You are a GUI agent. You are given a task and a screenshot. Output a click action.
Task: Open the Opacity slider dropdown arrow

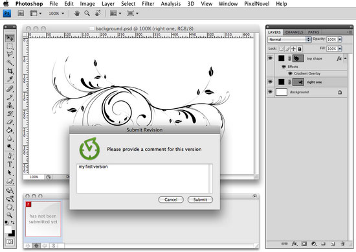coord(340,40)
